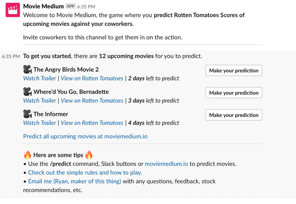Screen dimensions: 296x204
Task: Make your prediction for The Informer
Action: (x=234, y=115)
